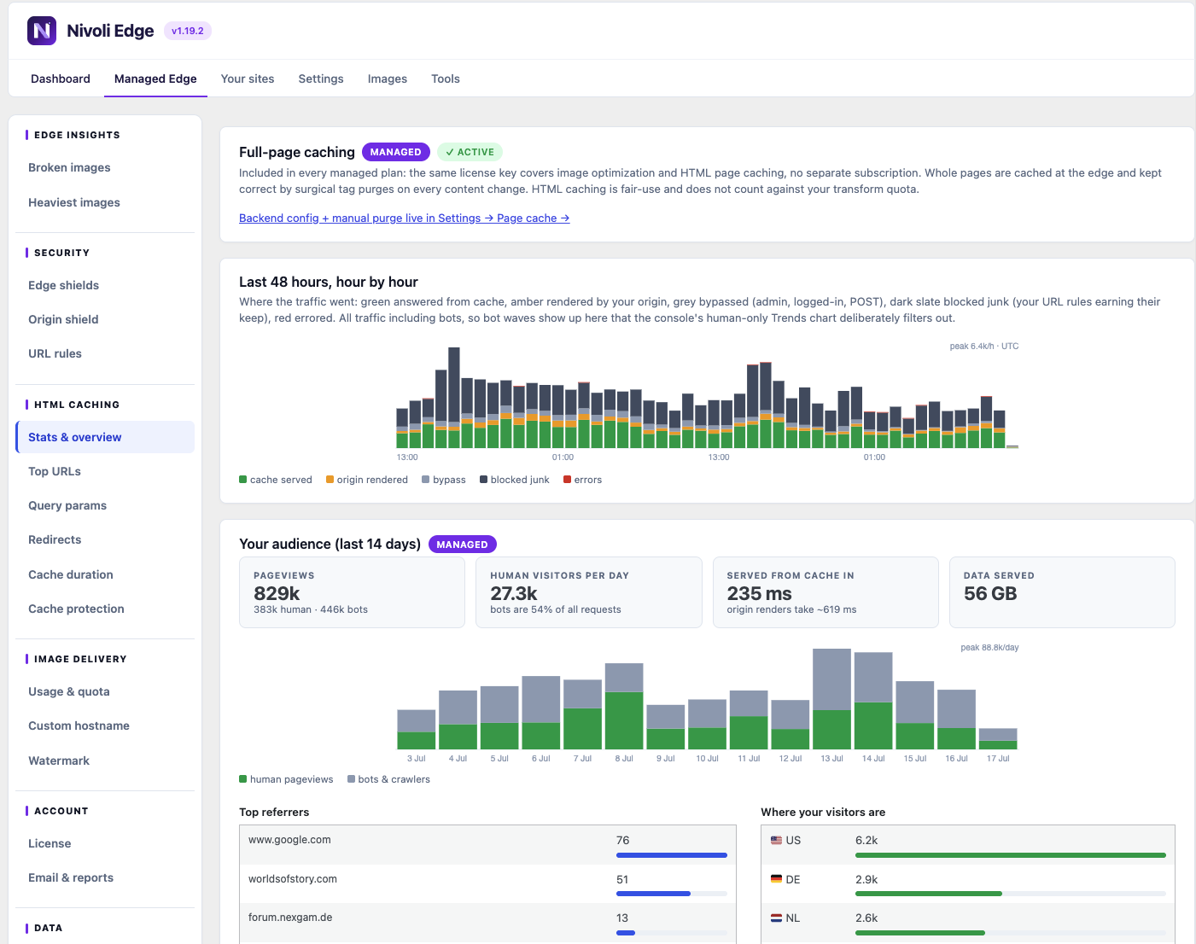The image size is (1196, 944).
Task: Open Cache protection settings
Action: pyautogui.click(x=105, y=609)
